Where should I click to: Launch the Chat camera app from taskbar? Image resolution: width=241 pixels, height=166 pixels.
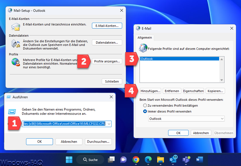click(123, 160)
